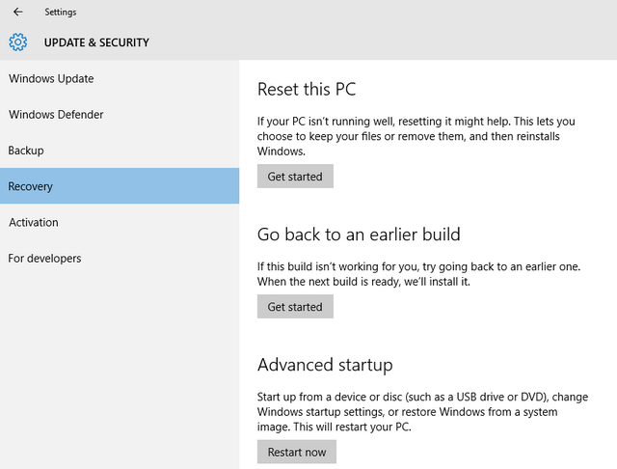Select the Recovery sidebar item
617x469 pixels.
tap(120, 186)
